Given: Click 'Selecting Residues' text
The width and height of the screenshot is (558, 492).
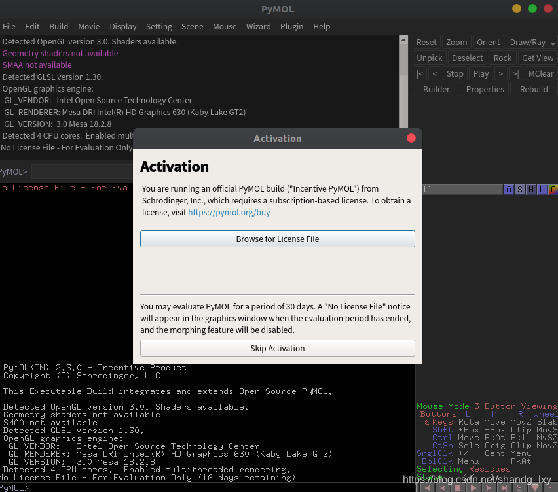Looking at the screenshot, I should 463,469.
